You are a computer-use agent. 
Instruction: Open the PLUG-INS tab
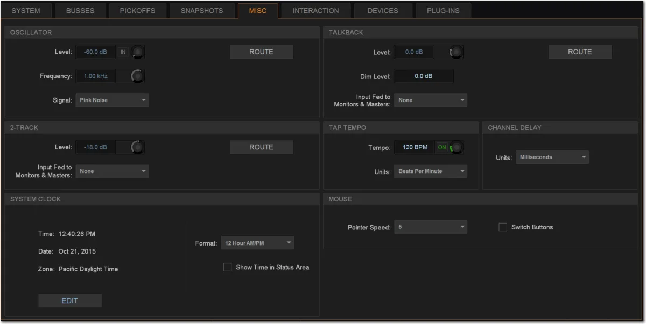click(x=443, y=11)
